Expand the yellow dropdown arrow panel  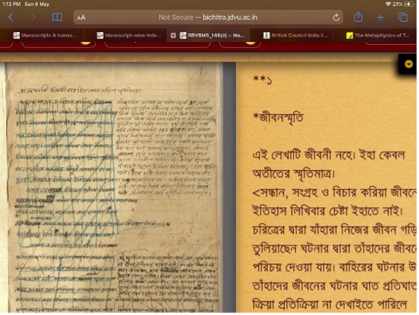pyautogui.click(x=408, y=64)
